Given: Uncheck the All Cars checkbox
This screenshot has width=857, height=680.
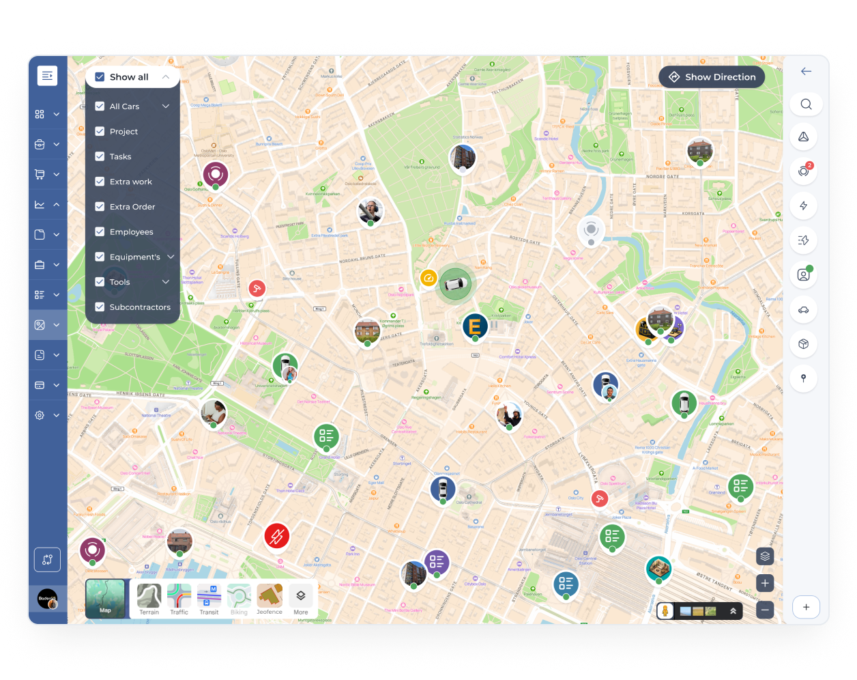Looking at the screenshot, I should coord(100,107).
